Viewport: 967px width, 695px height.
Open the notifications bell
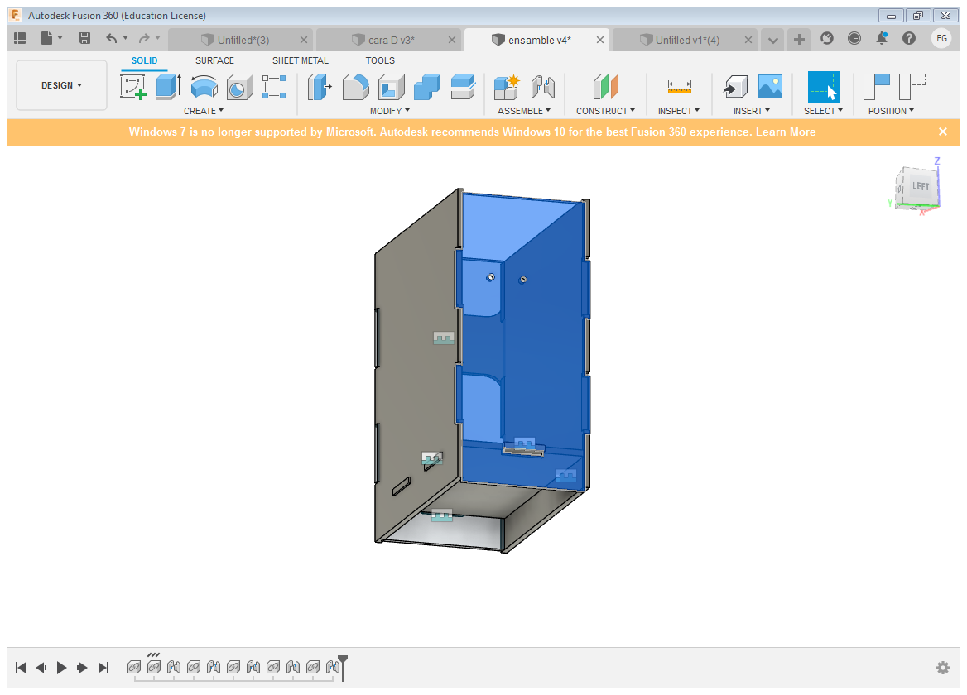pyautogui.click(x=882, y=39)
